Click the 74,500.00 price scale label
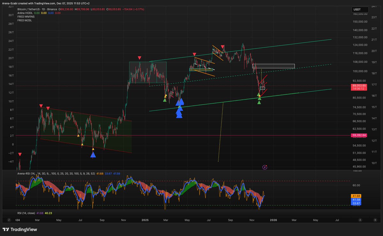Image resolution: width=383 pixels, height=236 pixels. click(359, 107)
